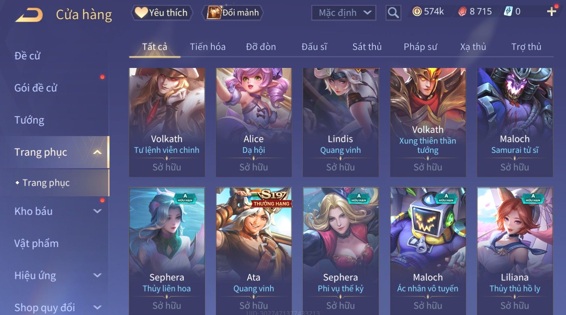Open the search magnifier icon
This screenshot has width=566, height=315.
pyautogui.click(x=393, y=13)
